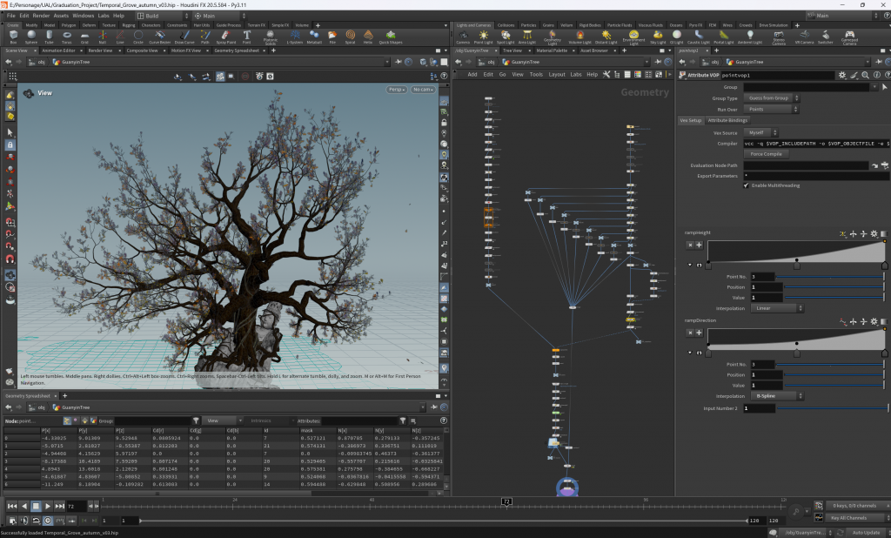This screenshot has width=891, height=538.
Task: Open the Run Over dropdown
Action: click(x=772, y=109)
